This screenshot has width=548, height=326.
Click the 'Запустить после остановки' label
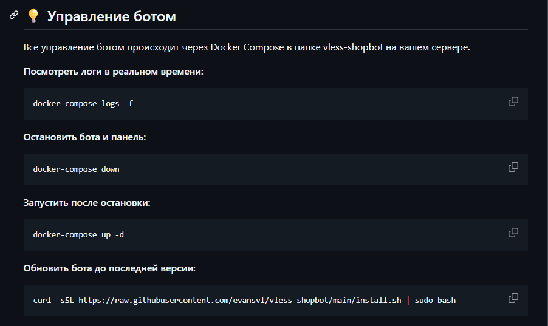click(x=86, y=203)
